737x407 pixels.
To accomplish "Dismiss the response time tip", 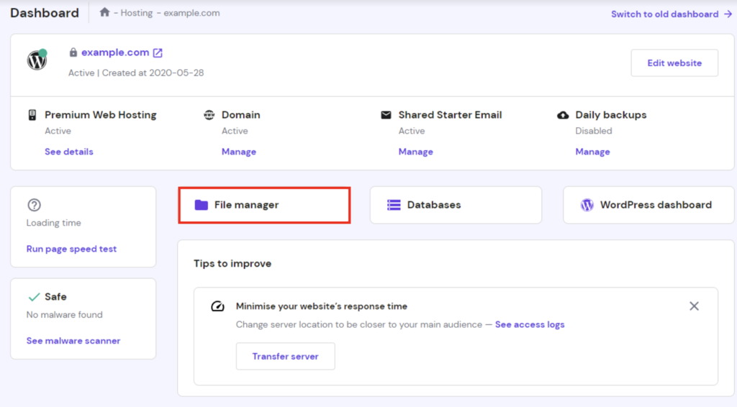I will [694, 306].
